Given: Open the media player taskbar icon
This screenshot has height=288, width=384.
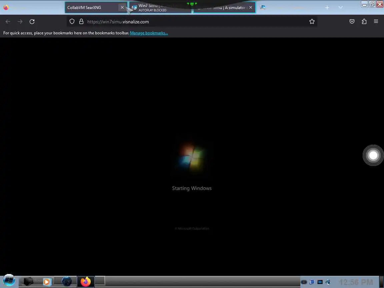Looking at the screenshot, I should click(x=47, y=282).
